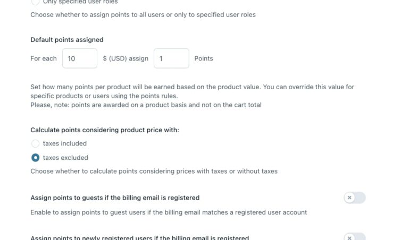Click the taxes calculation help description
Image resolution: width=409 pixels, height=240 pixels.
[154, 171]
